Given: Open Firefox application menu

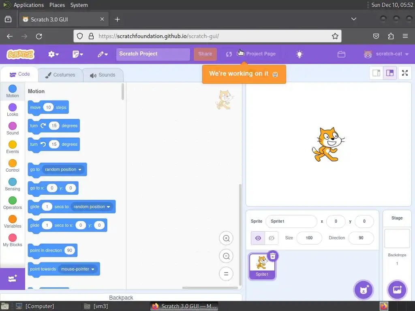Looking at the screenshot, I should [x=405, y=36].
